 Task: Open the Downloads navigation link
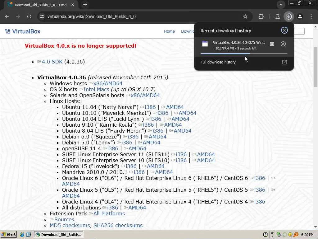pyautogui.click(x=188, y=31)
